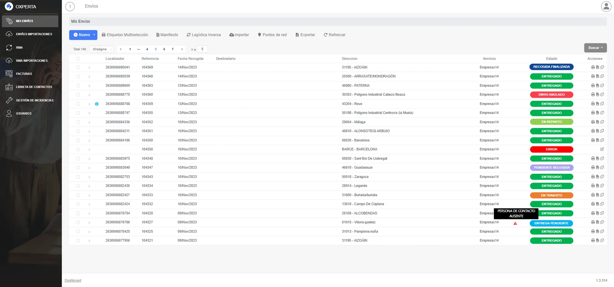Screen dimensions: 614x287
Task: Click the 'Ir a' page number field
Action: coord(202,49)
